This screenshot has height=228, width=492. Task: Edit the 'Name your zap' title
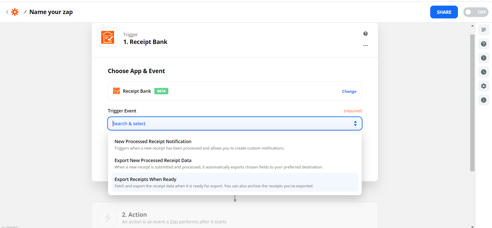coord(51,12)
